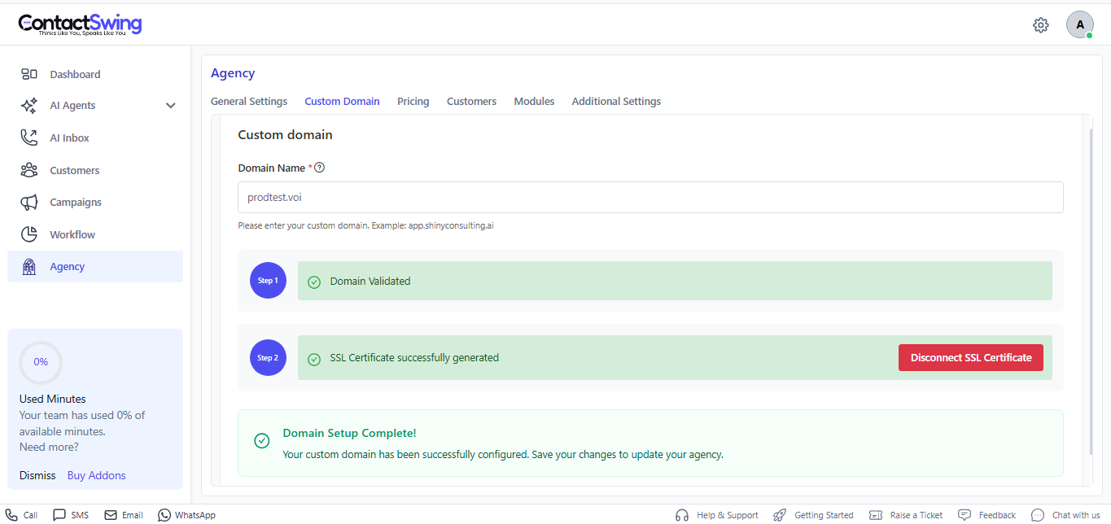Viewport: 1111px width, 524px height.
Task: Open the AI Inbox section
Action: pos(29,137)
